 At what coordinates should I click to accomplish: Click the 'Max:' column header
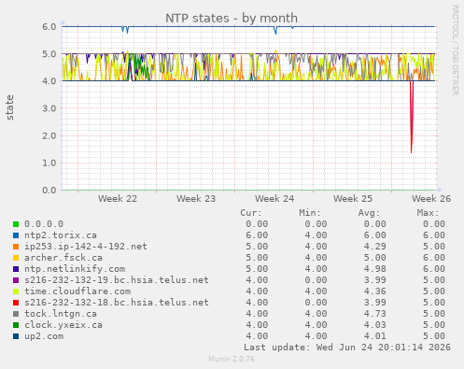pos(428,213)
